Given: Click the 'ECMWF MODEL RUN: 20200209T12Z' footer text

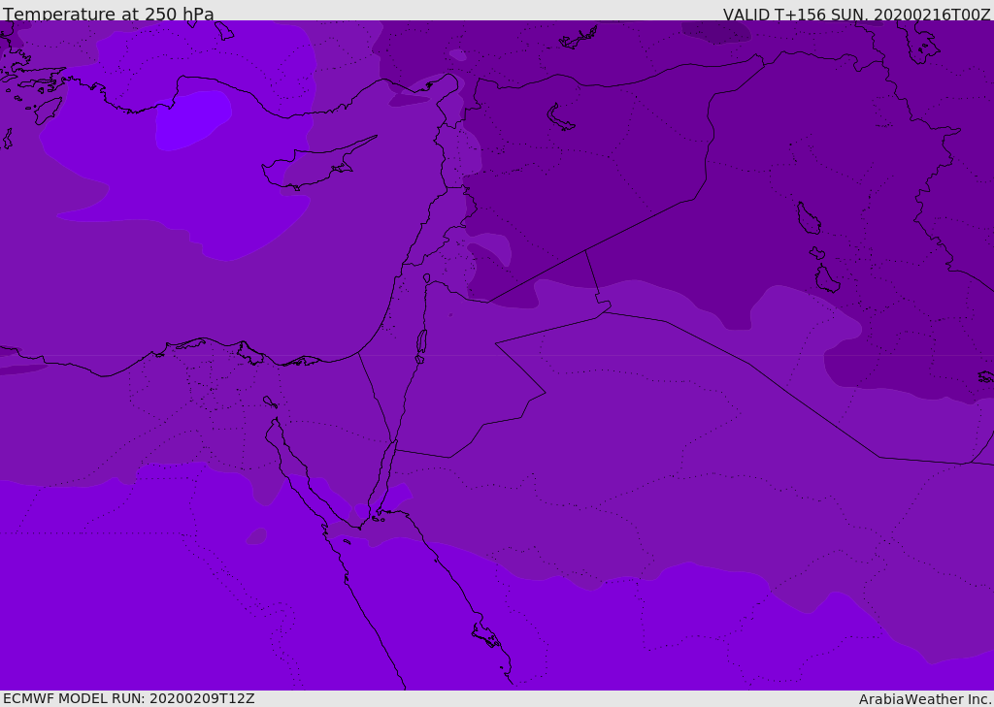Looking at the screenshot, I should click(x=129, y=698).
